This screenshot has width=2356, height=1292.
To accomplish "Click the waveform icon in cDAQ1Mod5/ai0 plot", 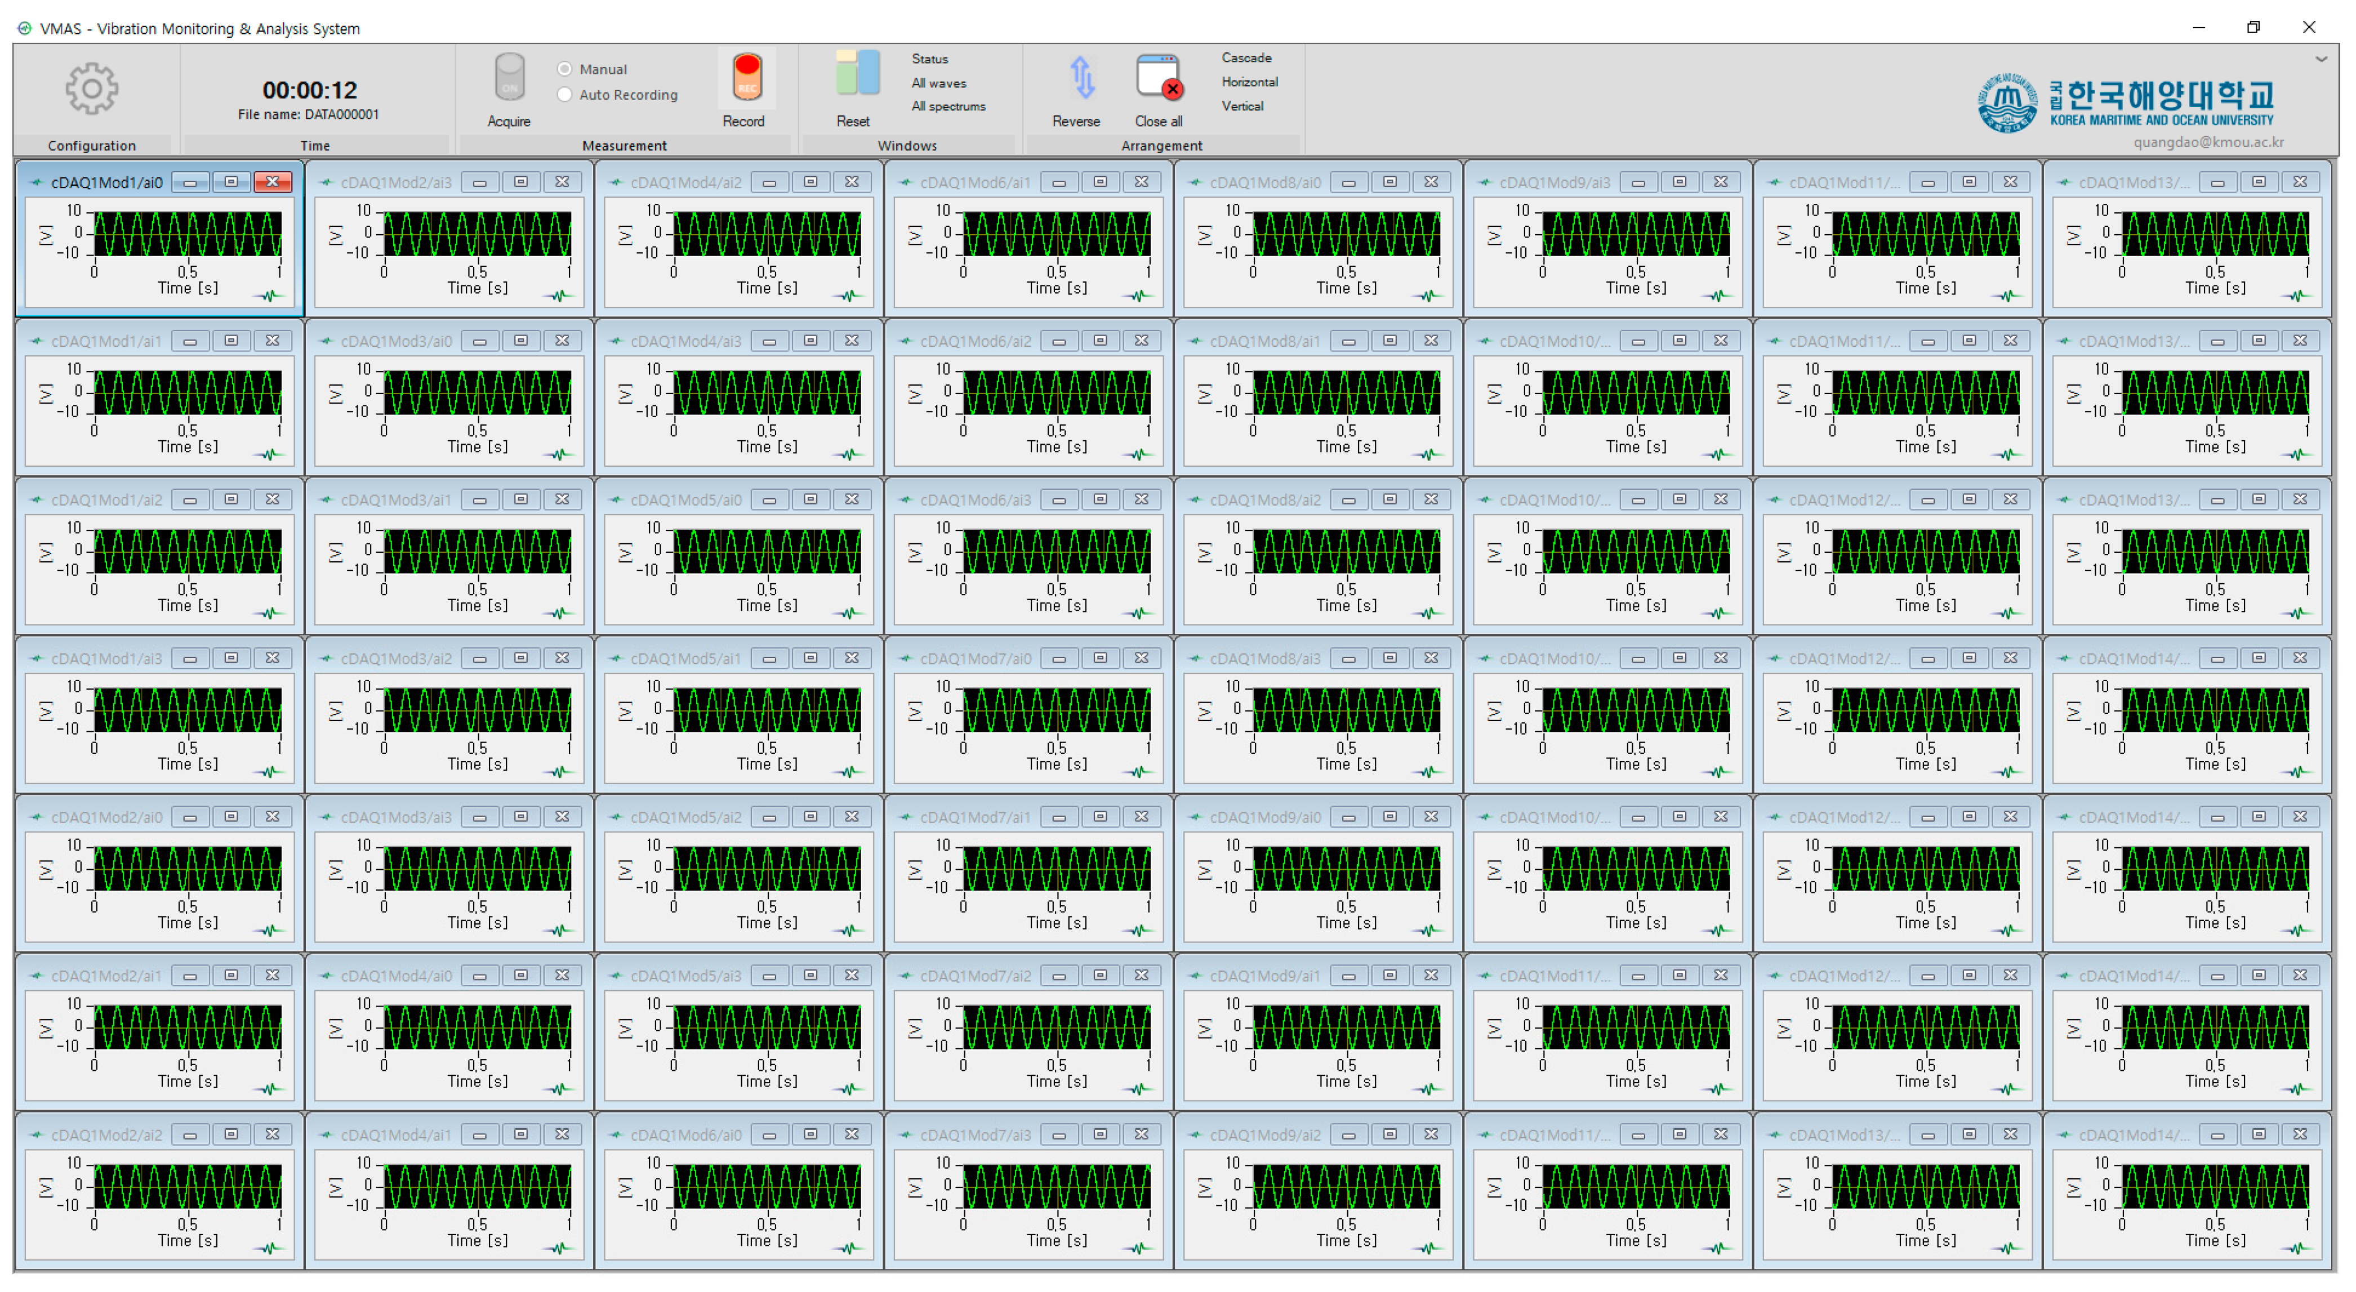I will coord(850,613).
